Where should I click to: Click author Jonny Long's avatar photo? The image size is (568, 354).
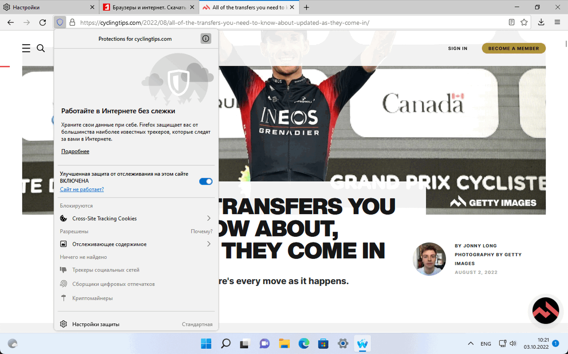point(429,259)
